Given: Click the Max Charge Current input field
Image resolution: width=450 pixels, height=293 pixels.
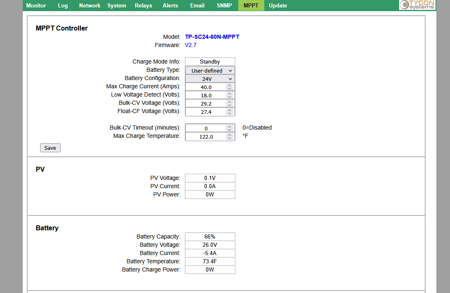Looking at the screenshot, I should tap(210, 87).
